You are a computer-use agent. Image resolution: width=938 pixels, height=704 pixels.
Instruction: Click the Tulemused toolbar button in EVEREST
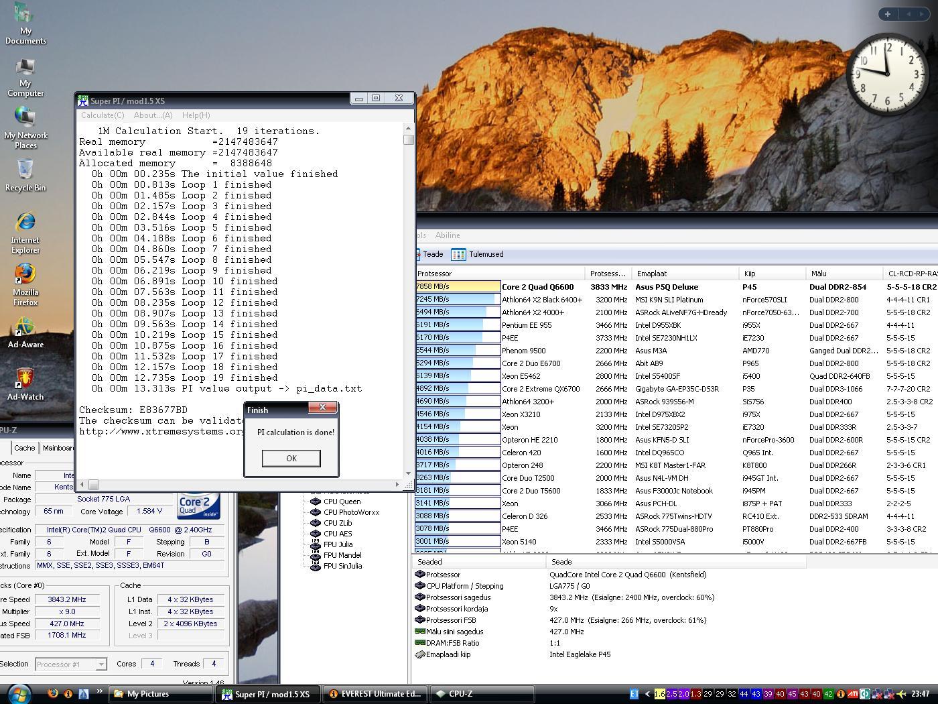coord(478,254)
